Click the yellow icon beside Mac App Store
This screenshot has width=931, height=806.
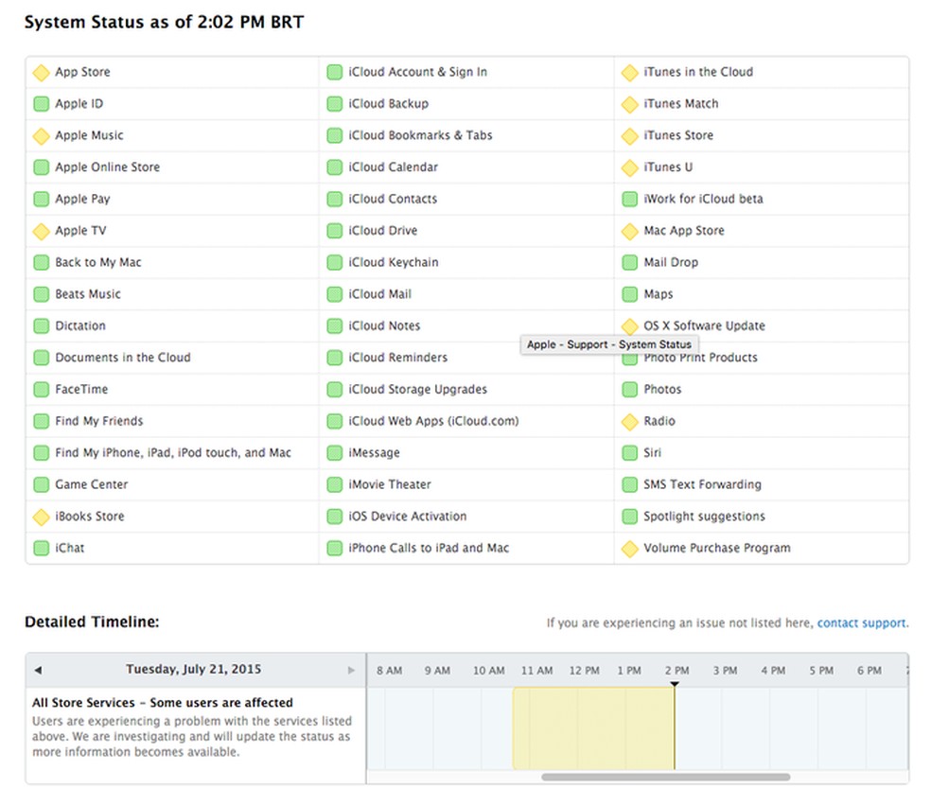coord(629,230)
